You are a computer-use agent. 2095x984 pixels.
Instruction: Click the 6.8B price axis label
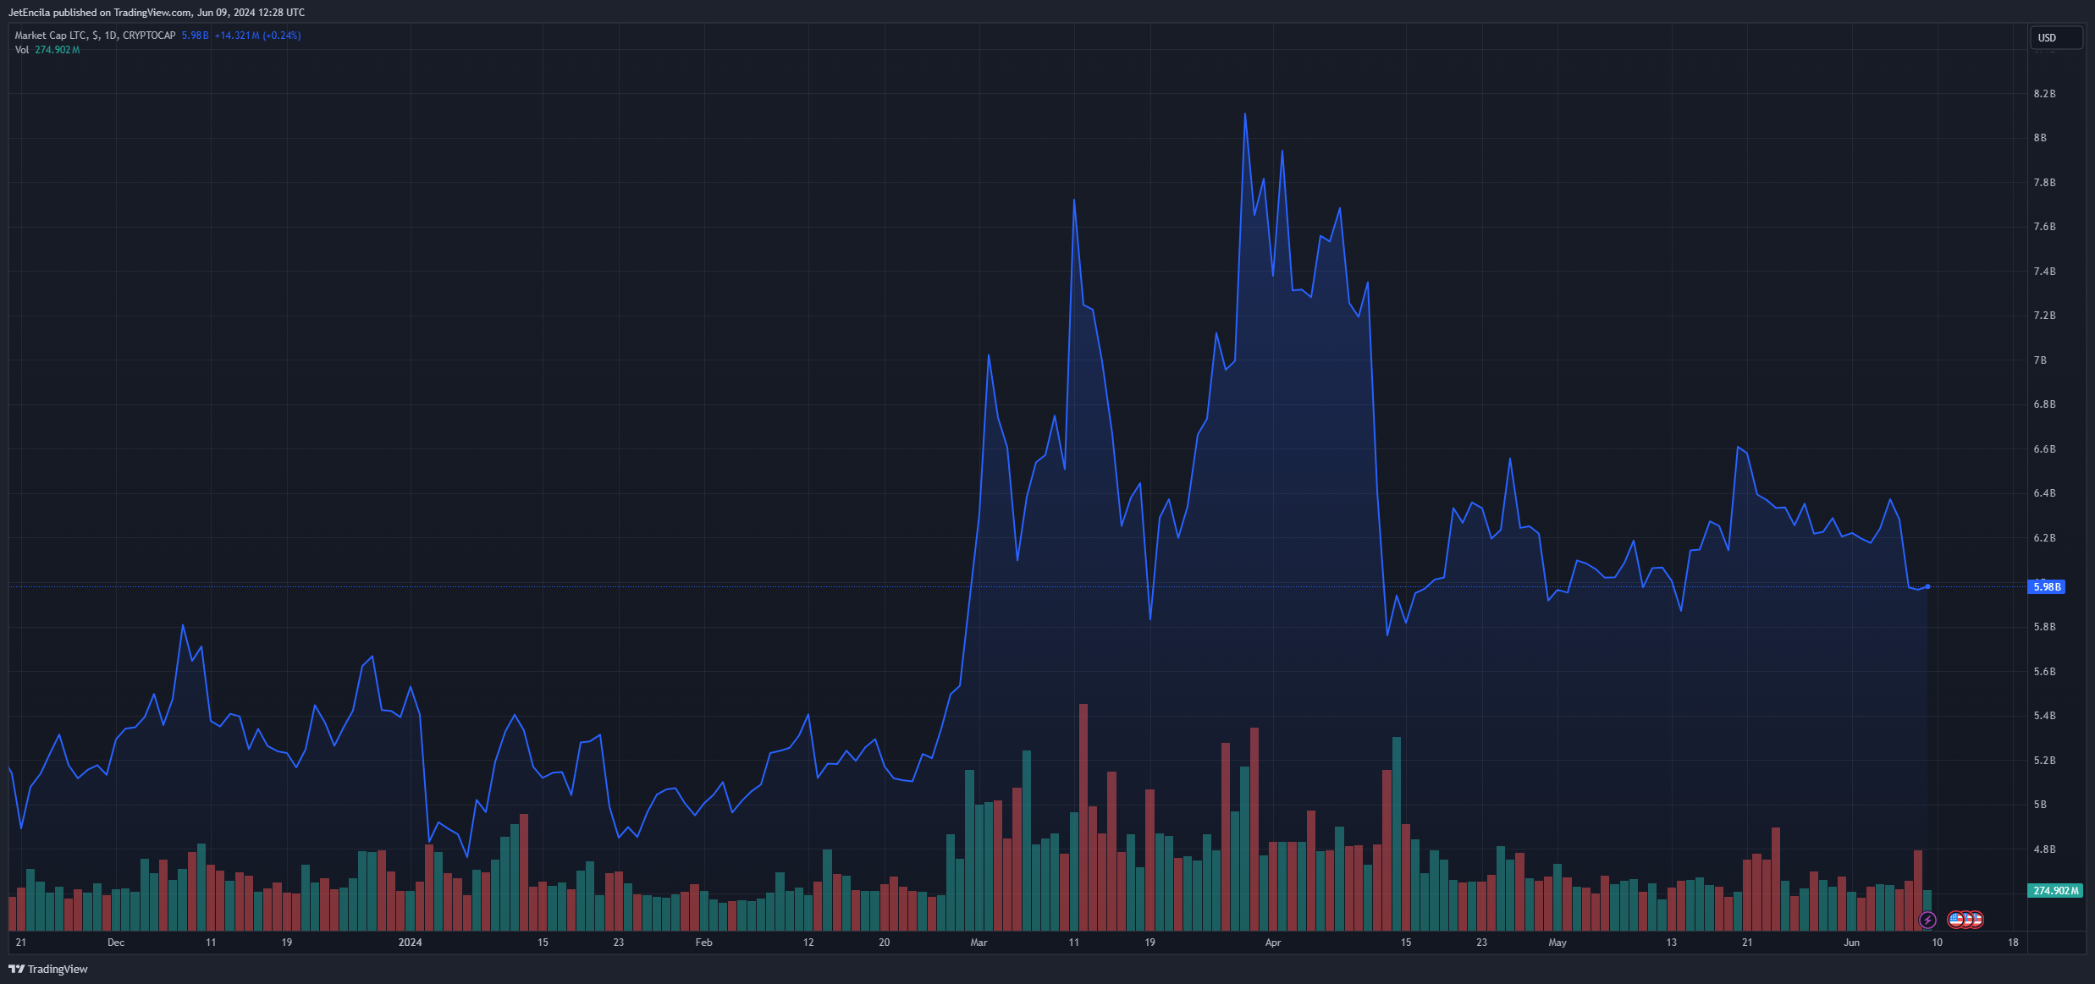[x=2044, y=404]
